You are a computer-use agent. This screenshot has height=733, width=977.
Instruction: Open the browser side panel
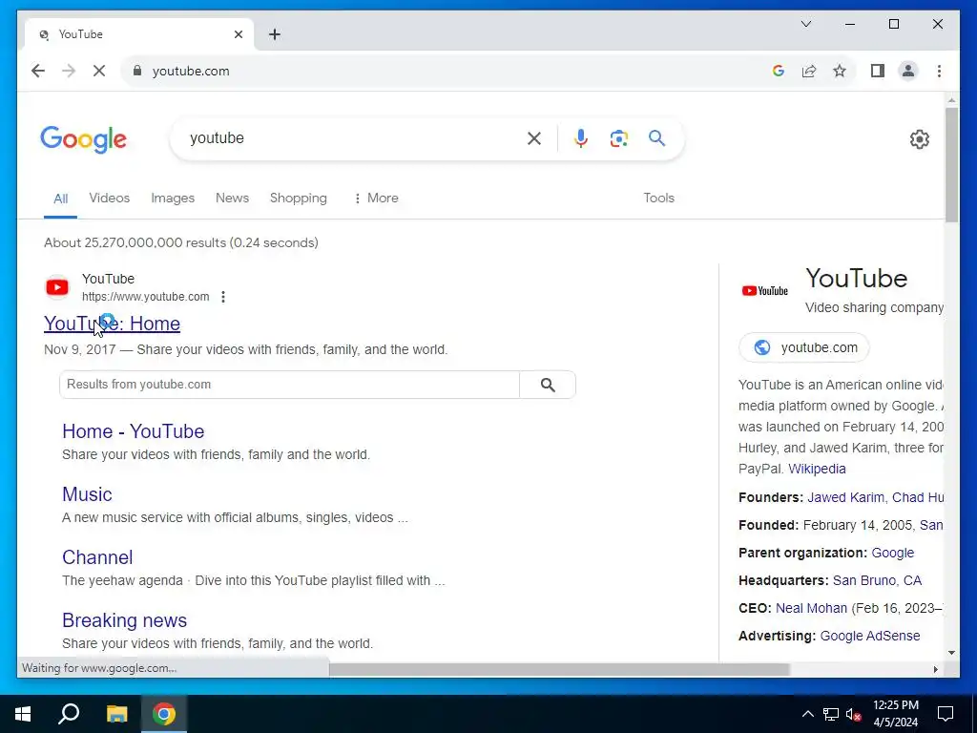point(878,71)
